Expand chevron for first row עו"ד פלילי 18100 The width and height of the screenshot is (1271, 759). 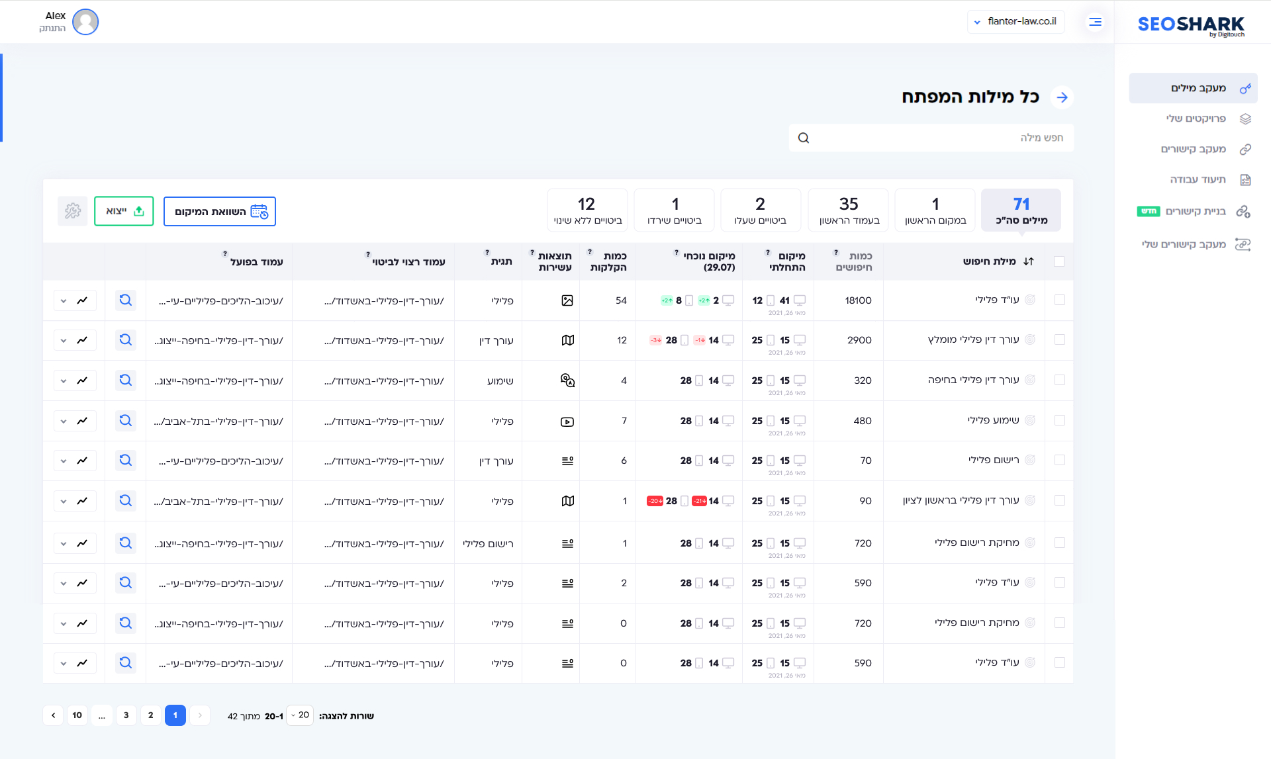click(x=64, y=300)
